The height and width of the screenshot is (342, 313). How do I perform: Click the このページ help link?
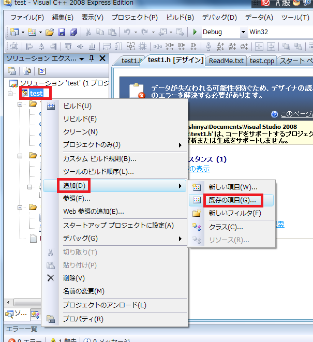295,114
